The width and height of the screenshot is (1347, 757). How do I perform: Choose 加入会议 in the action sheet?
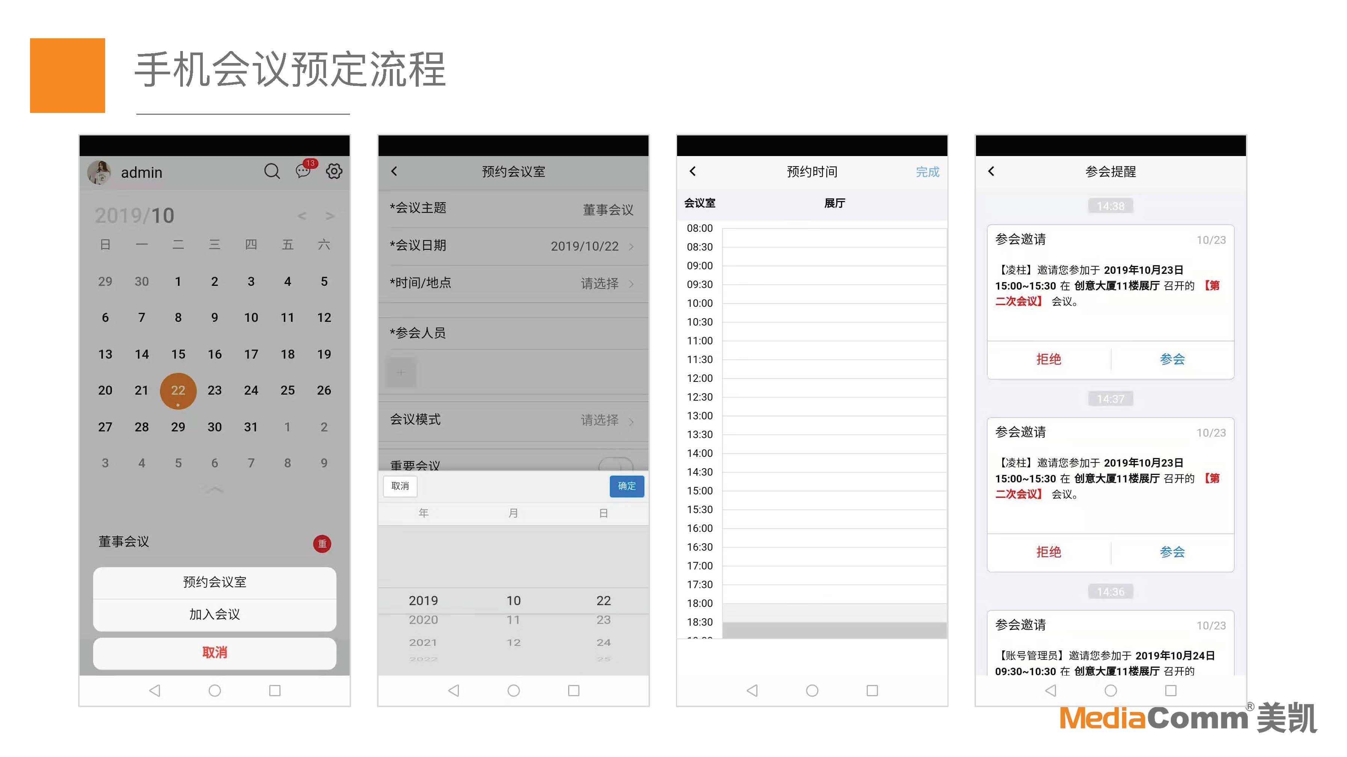point(214,614)
